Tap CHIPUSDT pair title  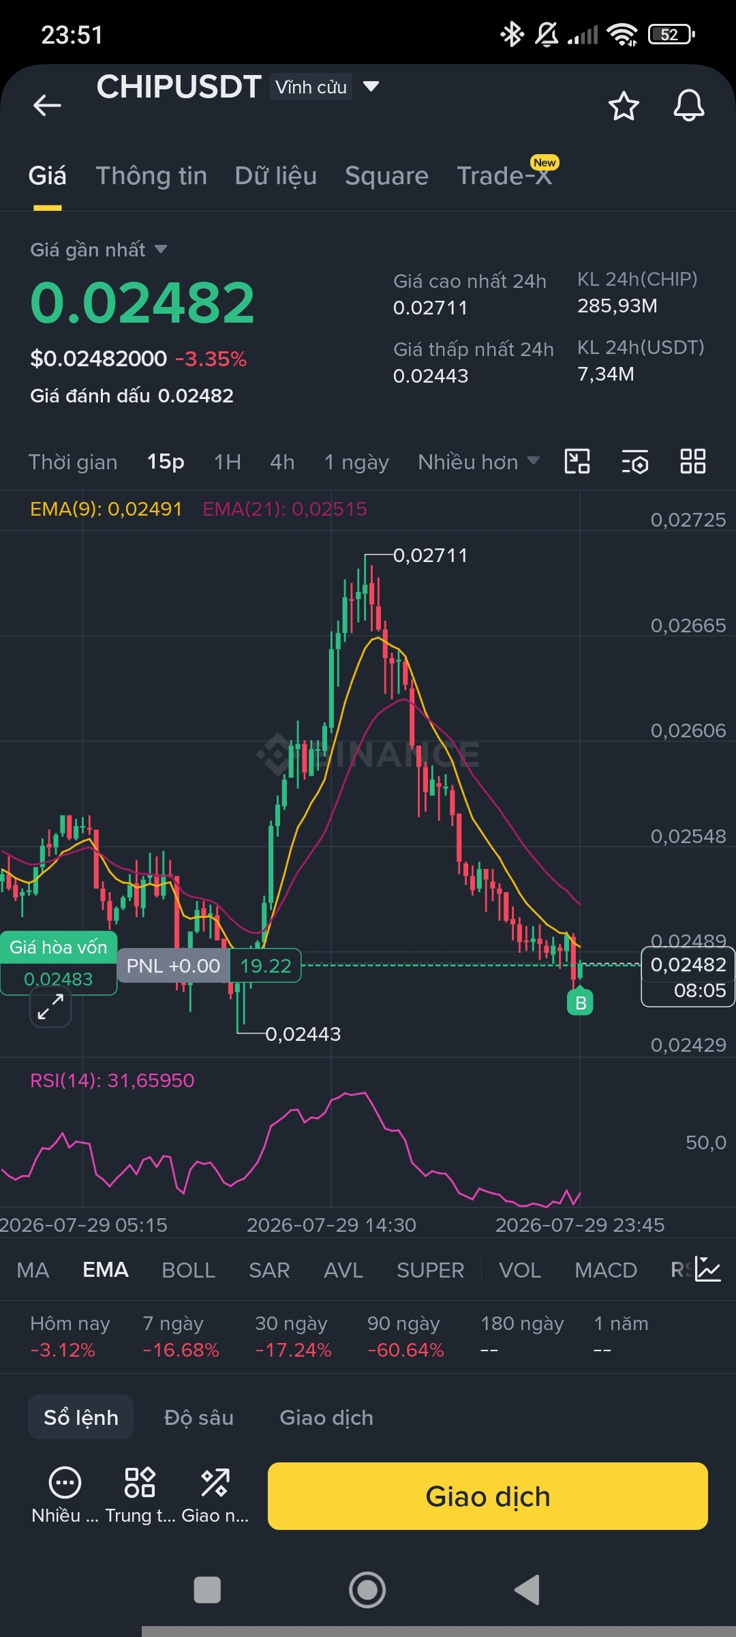pos(179,87)
